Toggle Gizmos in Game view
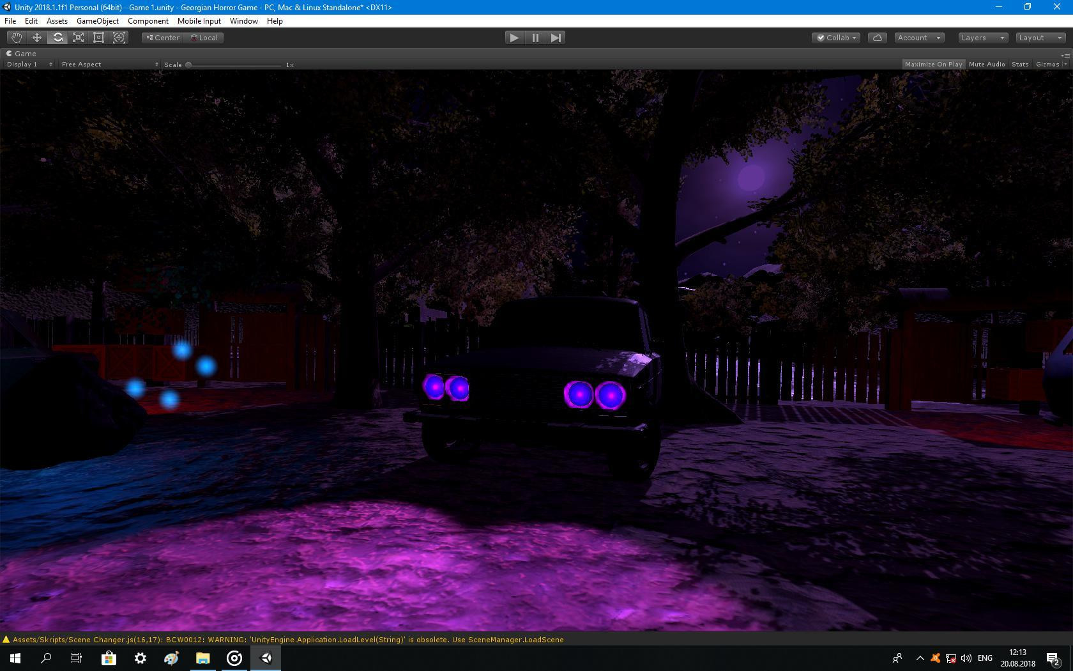 [1047, 64]
